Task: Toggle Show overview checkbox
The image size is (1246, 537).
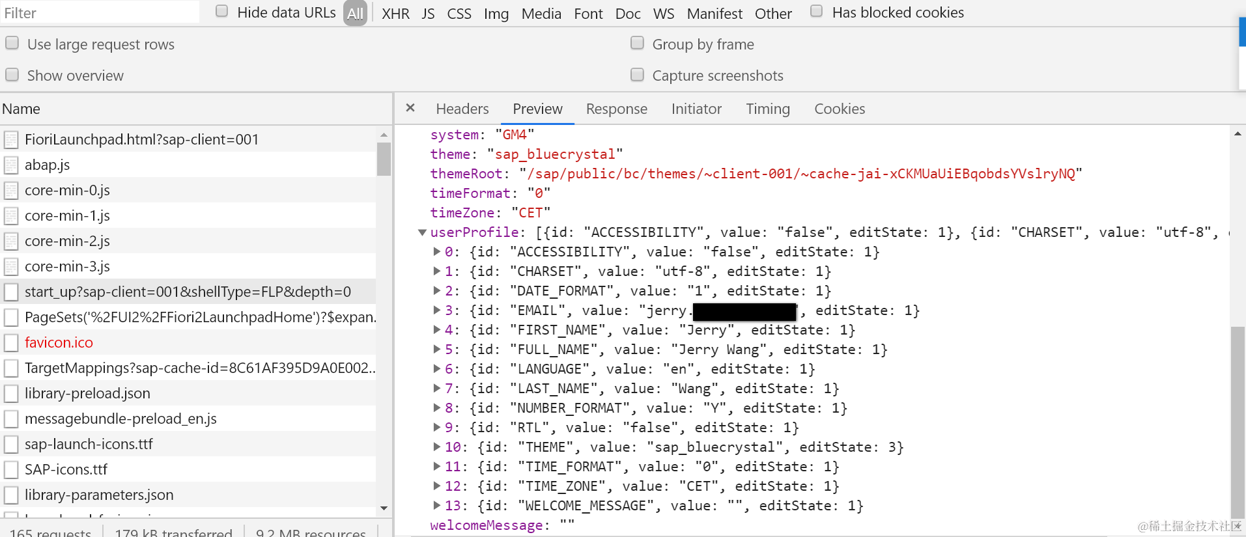Action: (x=12, y=74)
